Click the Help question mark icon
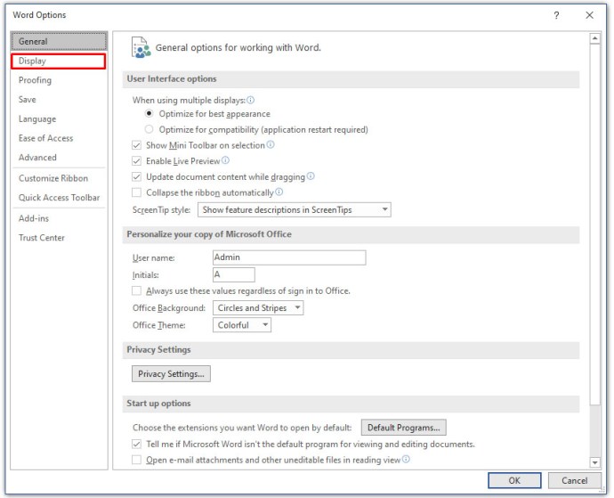 click(x=556, y=15)
